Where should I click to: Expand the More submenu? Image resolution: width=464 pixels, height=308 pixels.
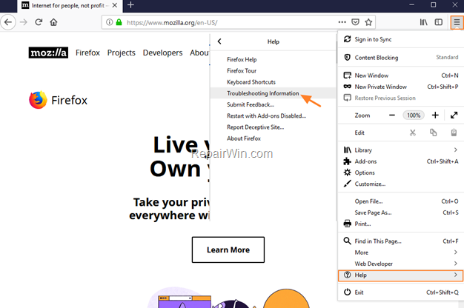pos(401,252)
